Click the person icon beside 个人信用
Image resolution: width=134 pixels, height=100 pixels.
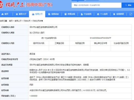coord(98,14)
